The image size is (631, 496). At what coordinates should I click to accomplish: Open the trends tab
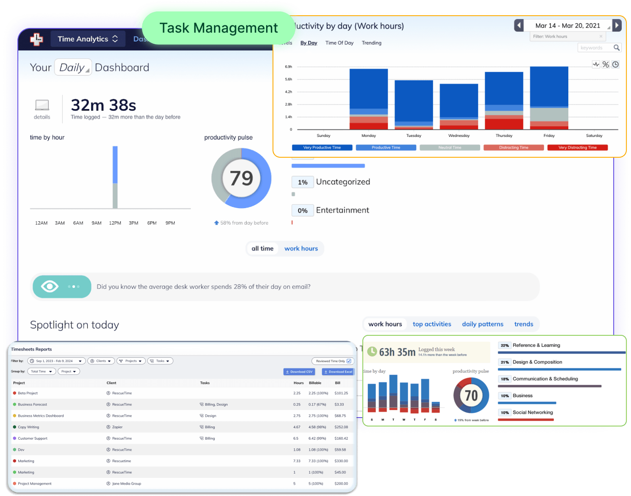(524, 324)
